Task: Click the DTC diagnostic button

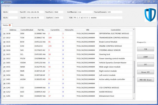Action: click(x=146, y=64)
